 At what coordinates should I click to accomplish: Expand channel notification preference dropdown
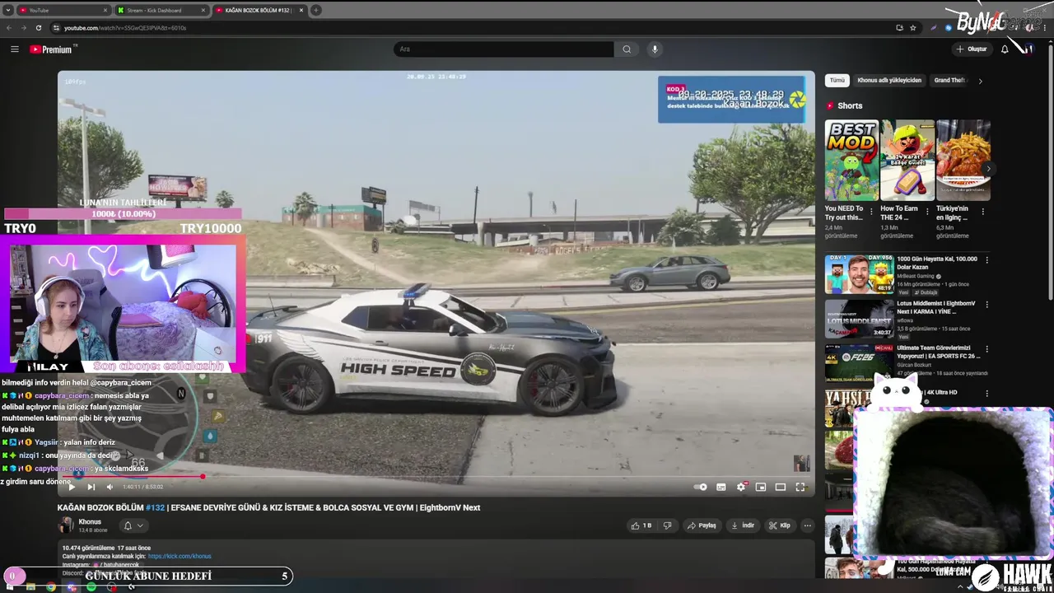[x=133, y=525]
